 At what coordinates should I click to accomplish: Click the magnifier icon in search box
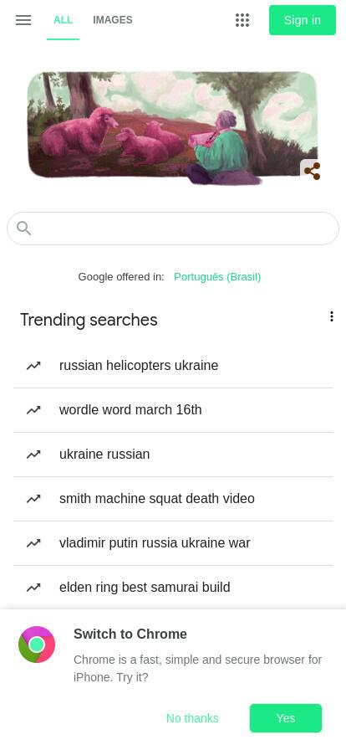pos(23,229)
